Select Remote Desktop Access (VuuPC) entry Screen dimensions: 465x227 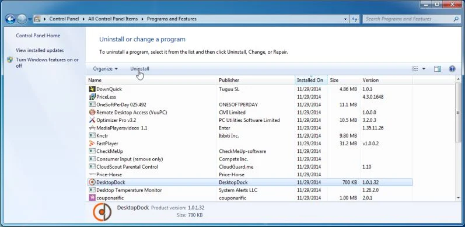coord(132,113)
